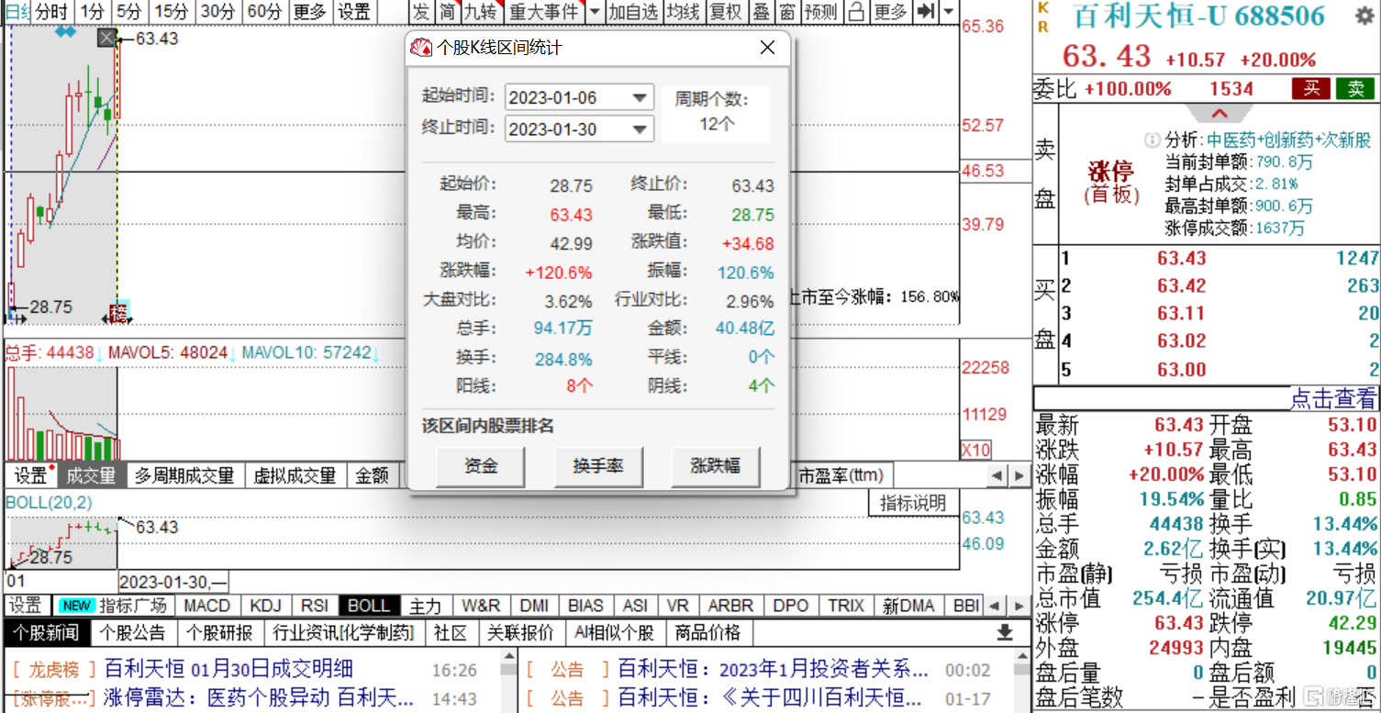The width and height of the screenshot is (1381, 713).
Task: Click the info icon beside 分析
Action: click(1153, 140)
